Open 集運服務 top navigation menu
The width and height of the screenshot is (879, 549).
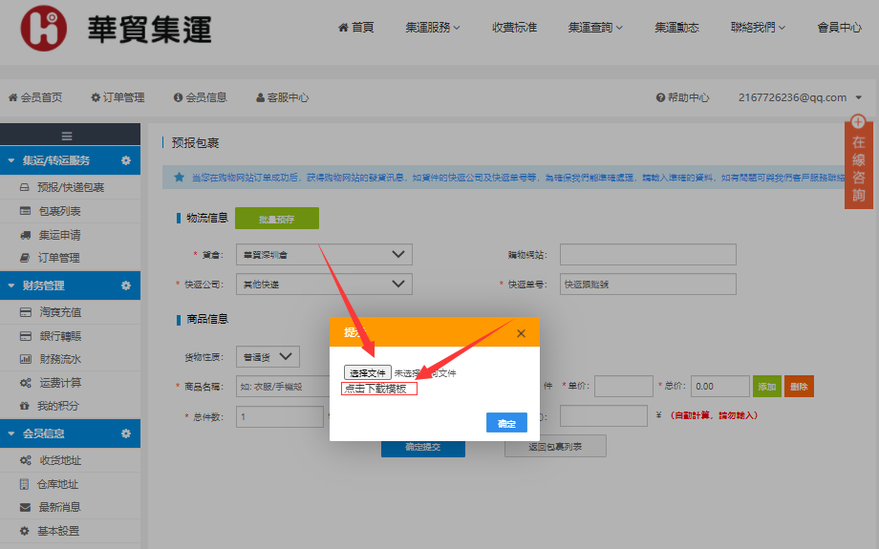(432, 28)
